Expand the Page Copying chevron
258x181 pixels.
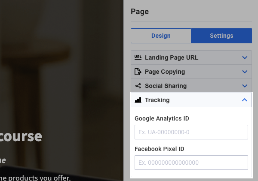click(245, 72)
